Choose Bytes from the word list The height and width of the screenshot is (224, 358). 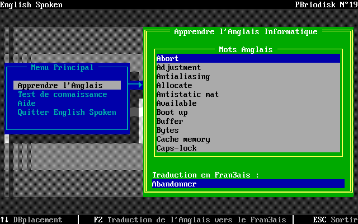(x=248, y=130)
